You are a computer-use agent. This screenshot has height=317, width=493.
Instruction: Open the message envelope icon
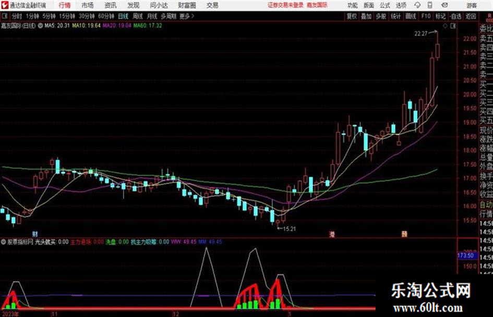(444, 5)
